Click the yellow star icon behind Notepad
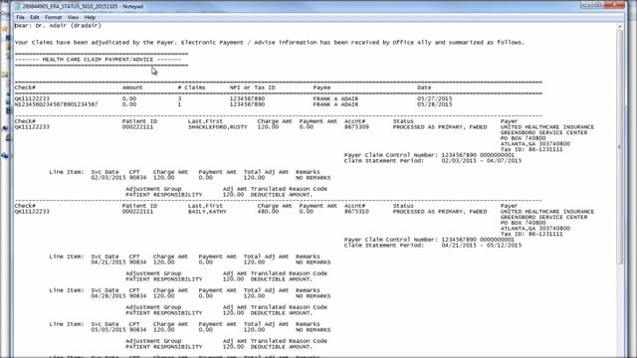 click(4, 29)
